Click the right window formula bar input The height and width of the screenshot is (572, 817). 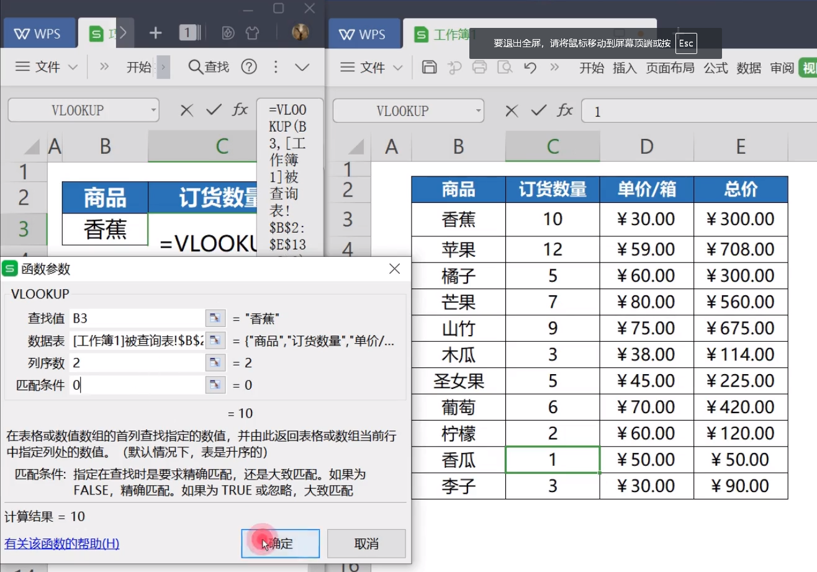(699, 112)
